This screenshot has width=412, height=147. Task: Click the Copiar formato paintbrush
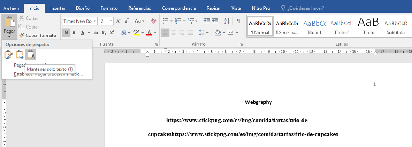point(37,35)
